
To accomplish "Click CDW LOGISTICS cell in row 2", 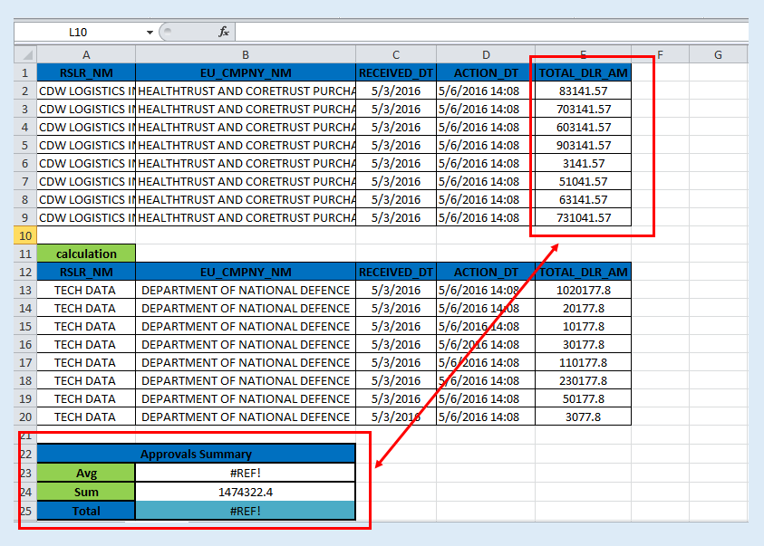I will click(x=86, y=91).
